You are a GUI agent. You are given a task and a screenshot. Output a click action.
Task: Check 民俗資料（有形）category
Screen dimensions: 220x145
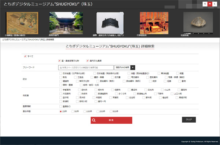click(98, 81)
